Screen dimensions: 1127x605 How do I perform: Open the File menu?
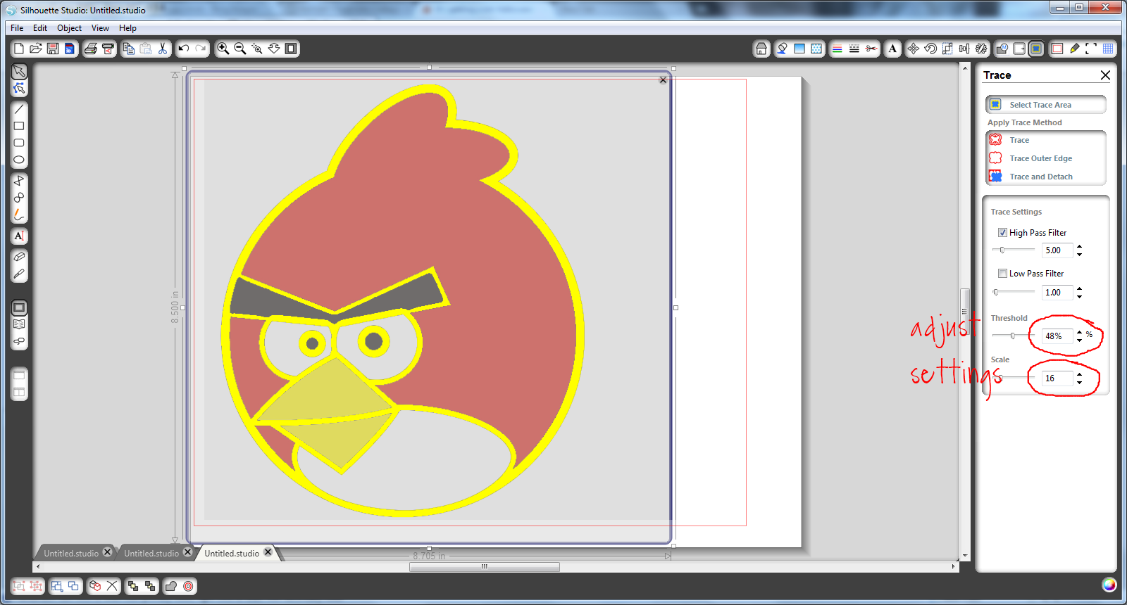tap(17, 28)
